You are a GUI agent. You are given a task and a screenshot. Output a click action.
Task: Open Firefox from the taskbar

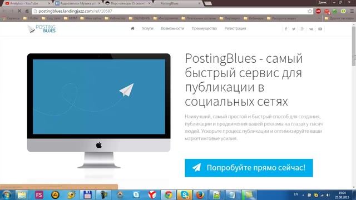(200, 195)
